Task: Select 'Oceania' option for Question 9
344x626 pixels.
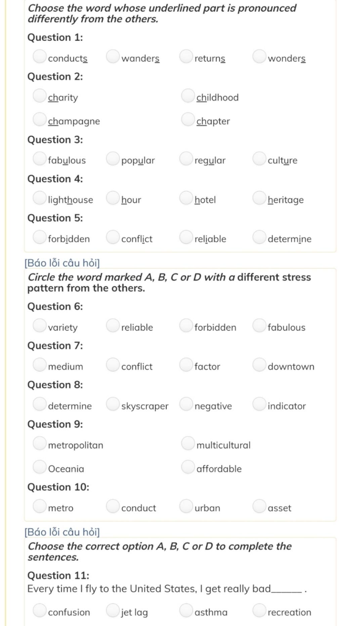Action: coord(40,467)
